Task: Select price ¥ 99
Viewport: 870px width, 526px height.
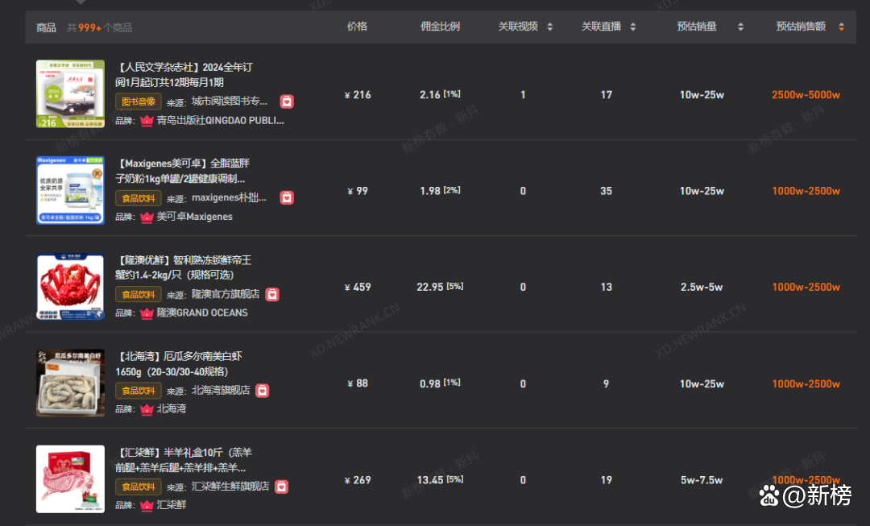Action: point(358,191)
